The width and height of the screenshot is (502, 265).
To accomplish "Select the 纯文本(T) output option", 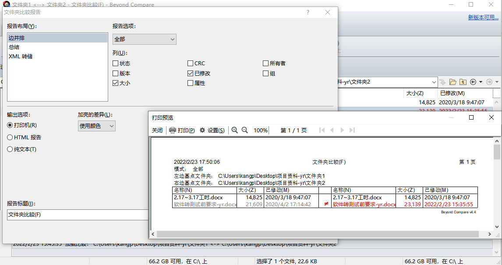I will tap(10, 149).
